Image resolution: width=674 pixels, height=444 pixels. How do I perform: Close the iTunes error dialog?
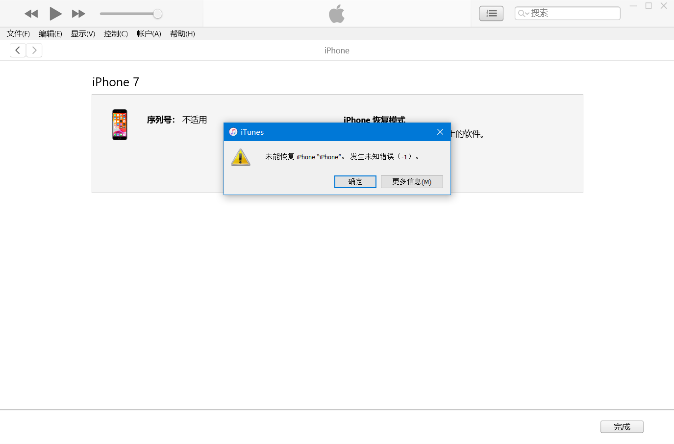pyautogui.click(x=440, y=132)
